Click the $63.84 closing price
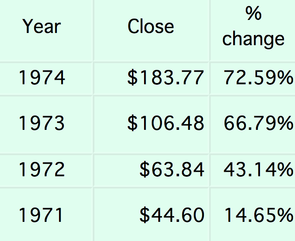Screen dimensions: 295x241 click(x=172, y=169)
